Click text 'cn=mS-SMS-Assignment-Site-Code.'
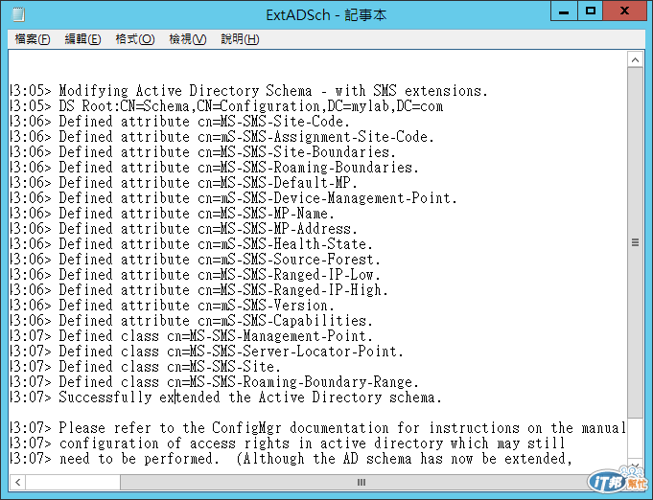The height and width of the screenshot is (500, 653). coord(315,137)
